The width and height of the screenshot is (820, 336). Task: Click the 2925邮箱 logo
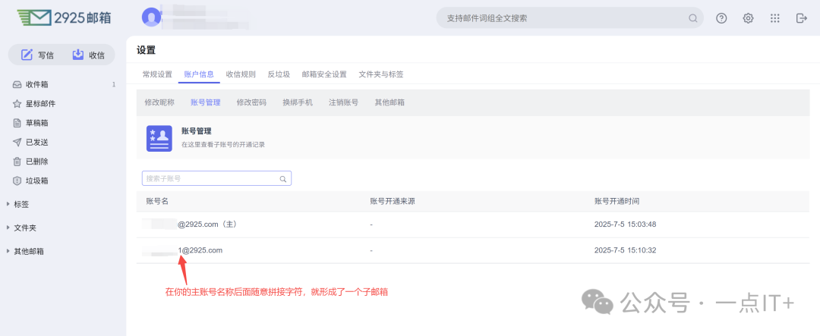pos(64,17)
